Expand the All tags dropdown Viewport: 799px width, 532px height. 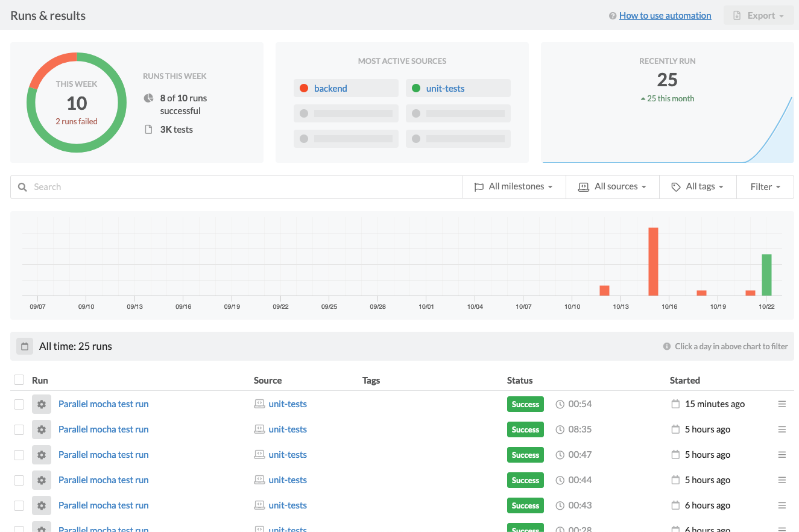coord(698,187)
